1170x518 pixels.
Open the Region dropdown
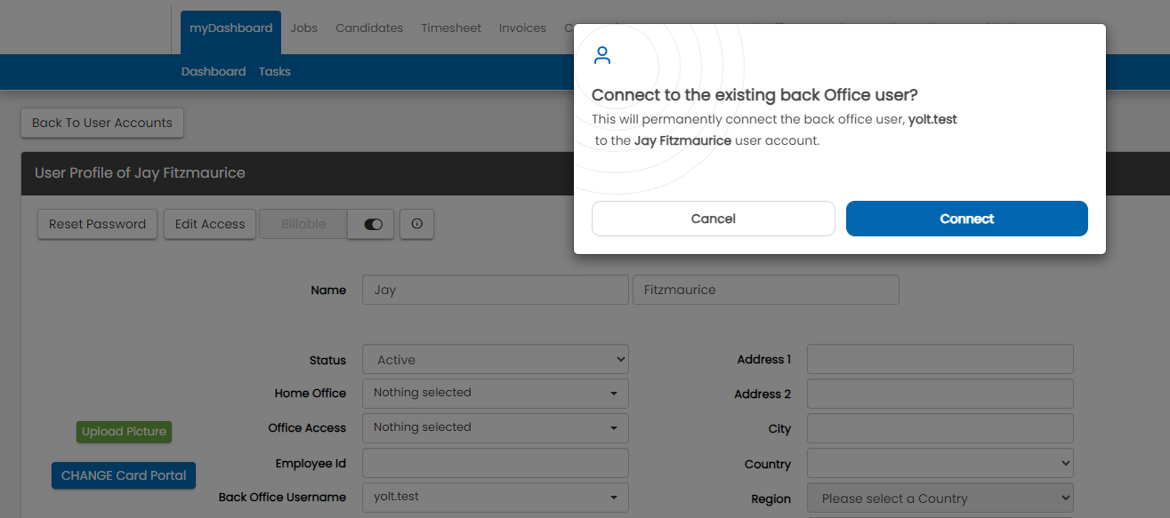pos(940,498)
